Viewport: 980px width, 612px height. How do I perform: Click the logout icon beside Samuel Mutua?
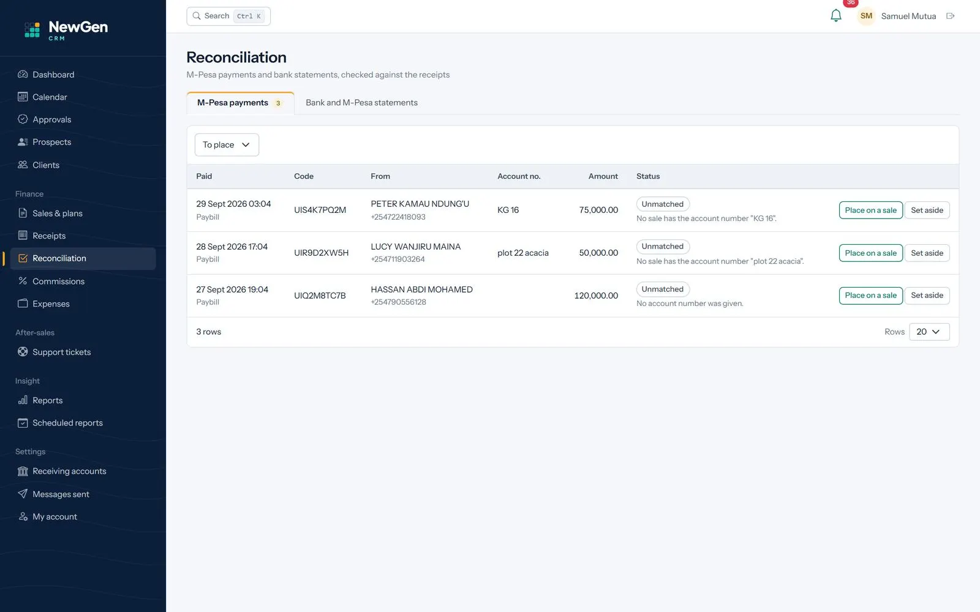pos(950,16)
